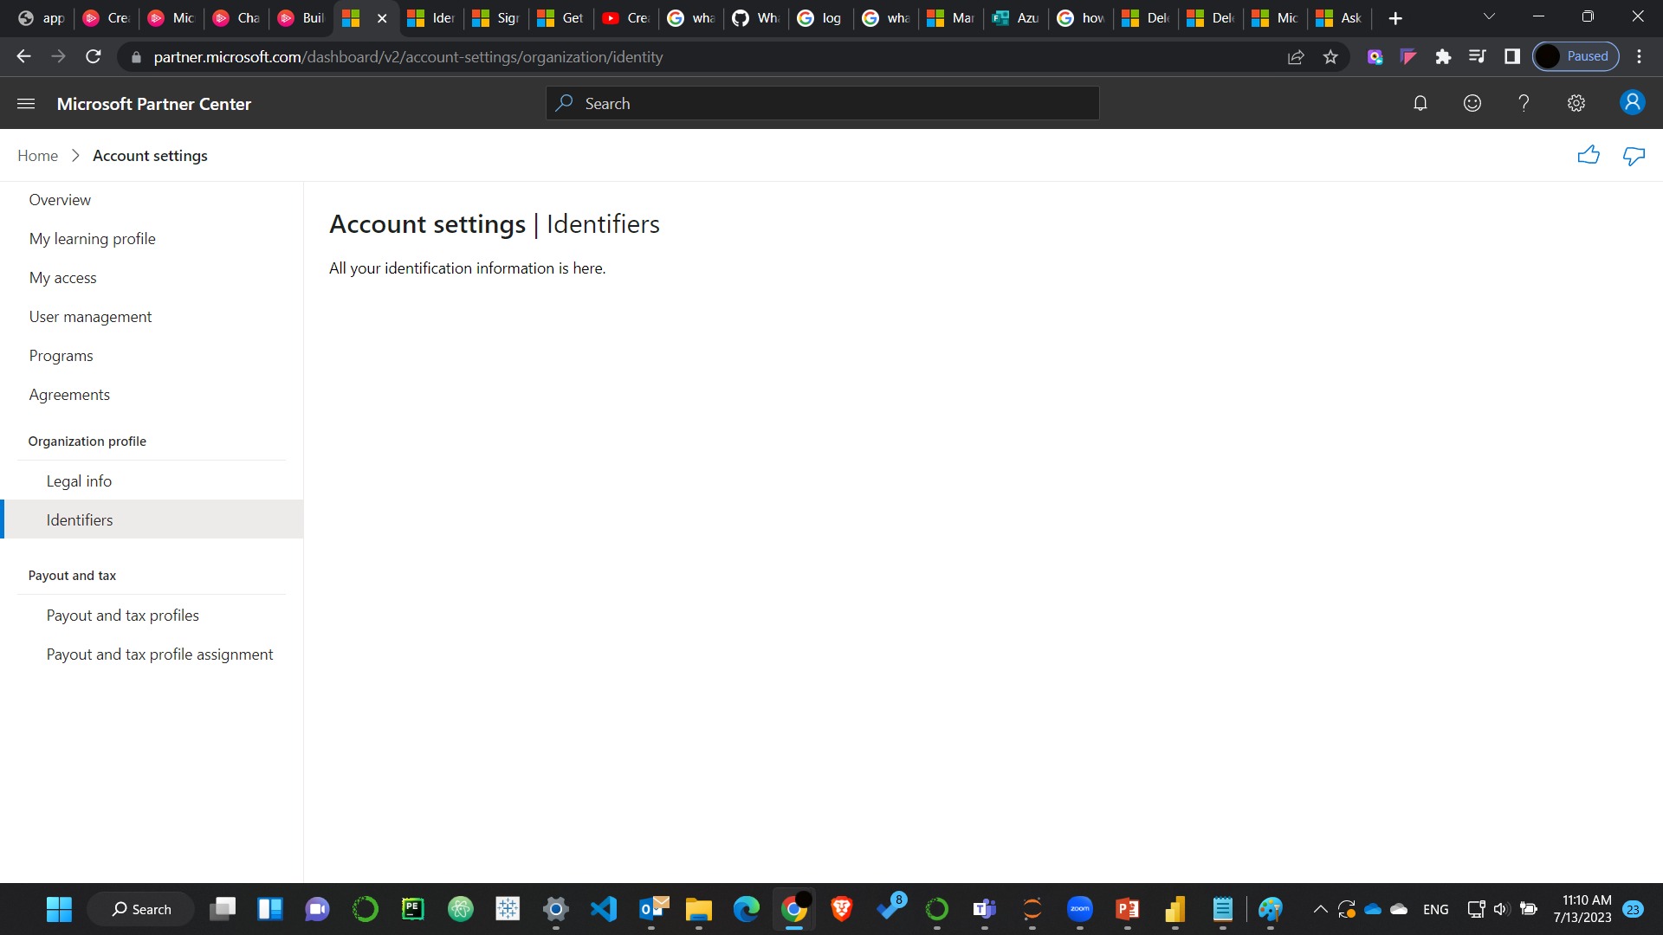
Task: Click the share/export page icon
Action: 1295,57
